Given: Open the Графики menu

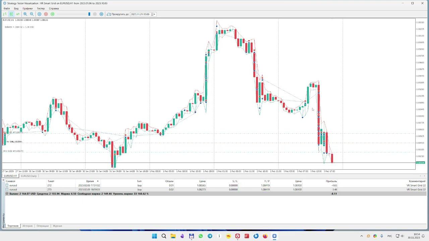Looking at the screenshot, I should pos(27,8).
